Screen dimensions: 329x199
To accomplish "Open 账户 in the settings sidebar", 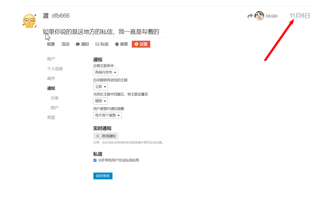I will pyautogui.click(x=51, y=59).
